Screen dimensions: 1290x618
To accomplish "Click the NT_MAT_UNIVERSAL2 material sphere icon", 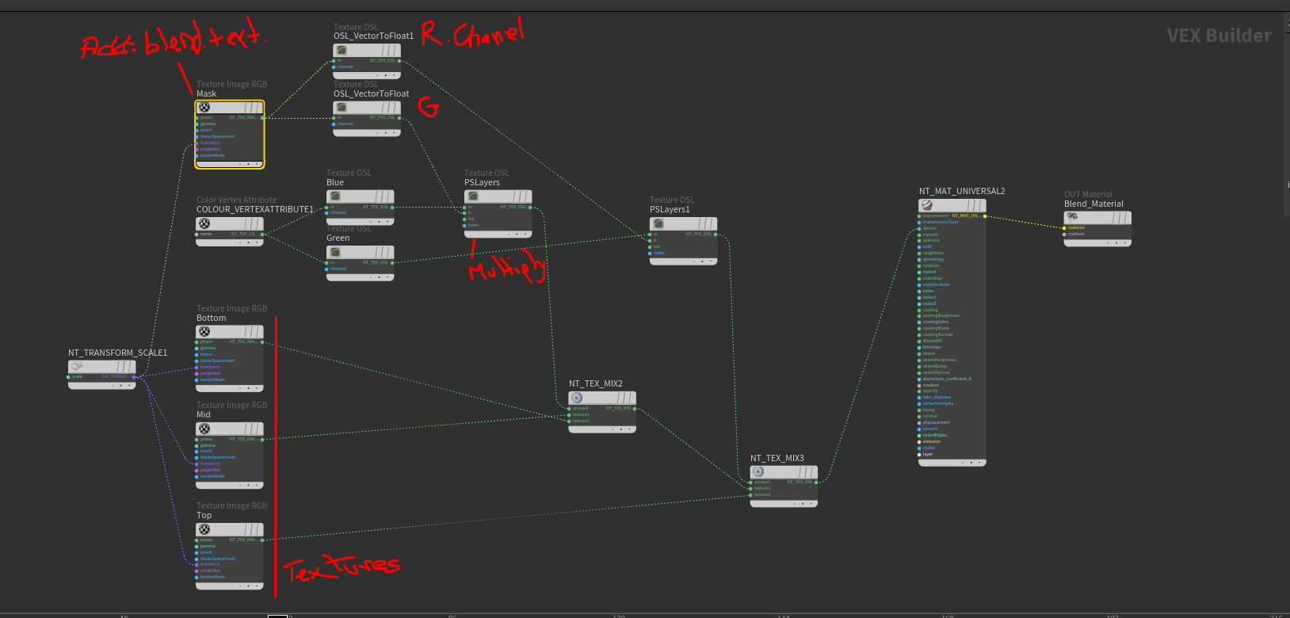I will tap(927, 205).
